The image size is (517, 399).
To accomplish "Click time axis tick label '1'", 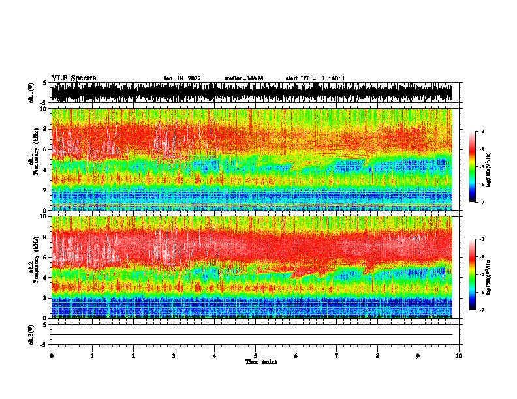I will pyautogui.click(x=92, y=356).
